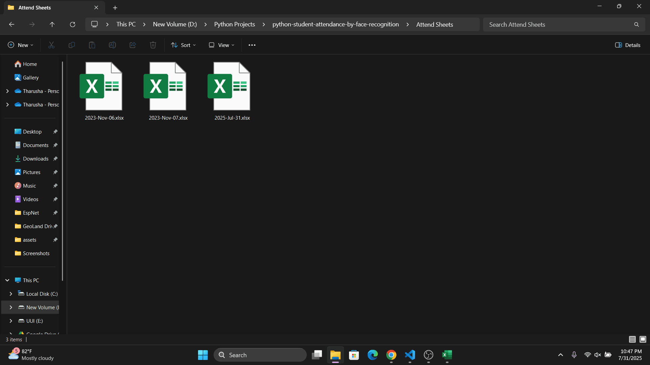Screen dimensions: 650x365
Task: Open Downloads in the sidebar
Action: (x=36, y=159)
